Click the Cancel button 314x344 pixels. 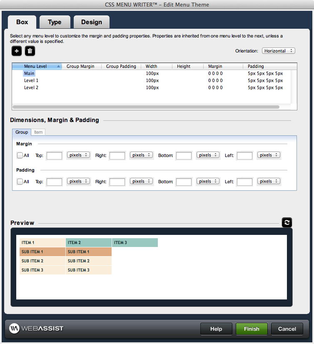click(x=287, y=329)
